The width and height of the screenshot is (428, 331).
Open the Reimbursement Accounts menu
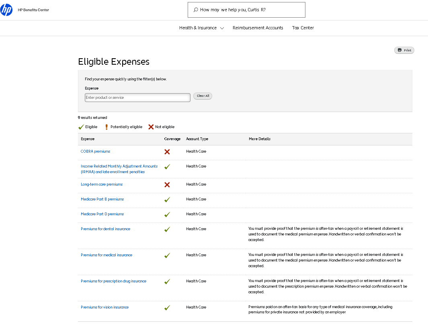(258, 28)
